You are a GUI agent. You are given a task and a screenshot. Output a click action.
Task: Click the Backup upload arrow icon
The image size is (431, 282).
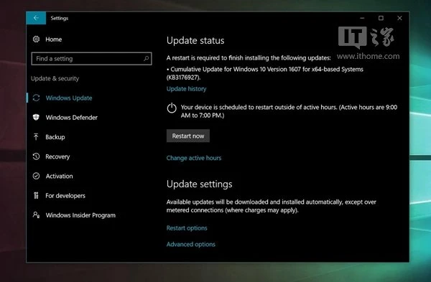[x=36, y=137]
